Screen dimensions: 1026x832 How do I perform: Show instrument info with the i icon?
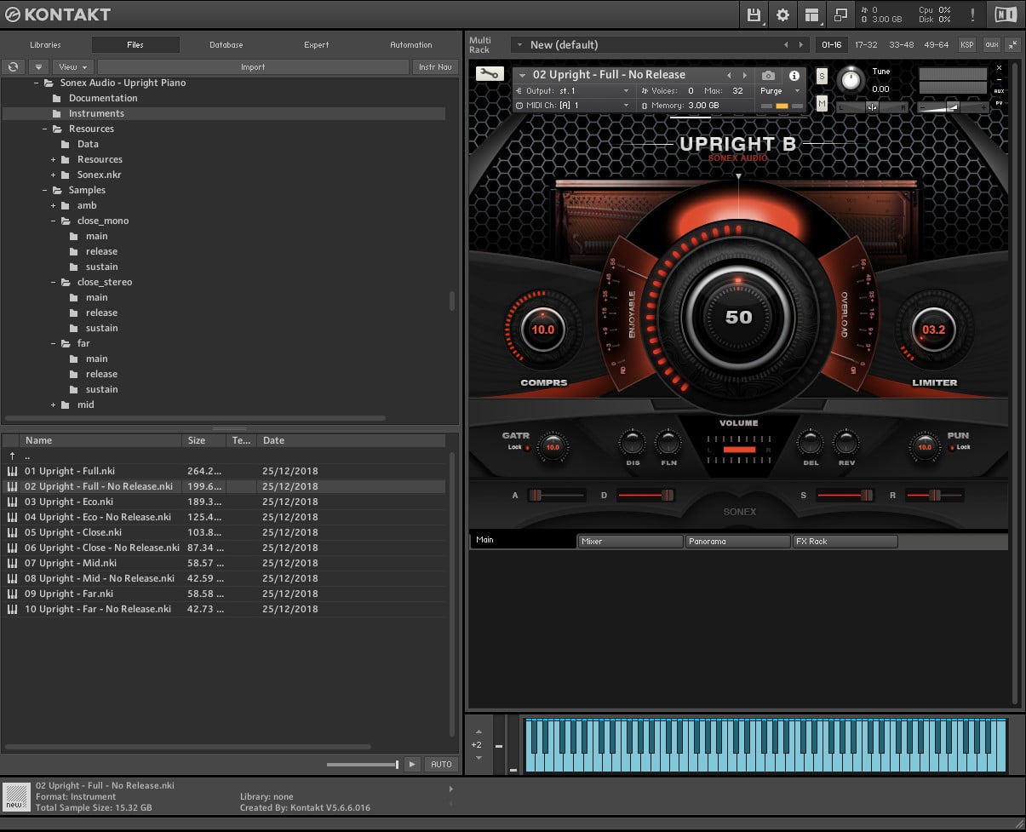pyautogui.click(x=794, y=76)
